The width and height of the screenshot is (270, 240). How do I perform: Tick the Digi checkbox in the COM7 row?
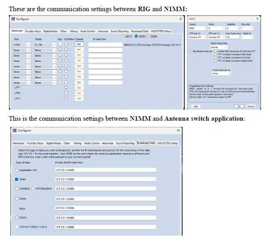tap(60, 44)
